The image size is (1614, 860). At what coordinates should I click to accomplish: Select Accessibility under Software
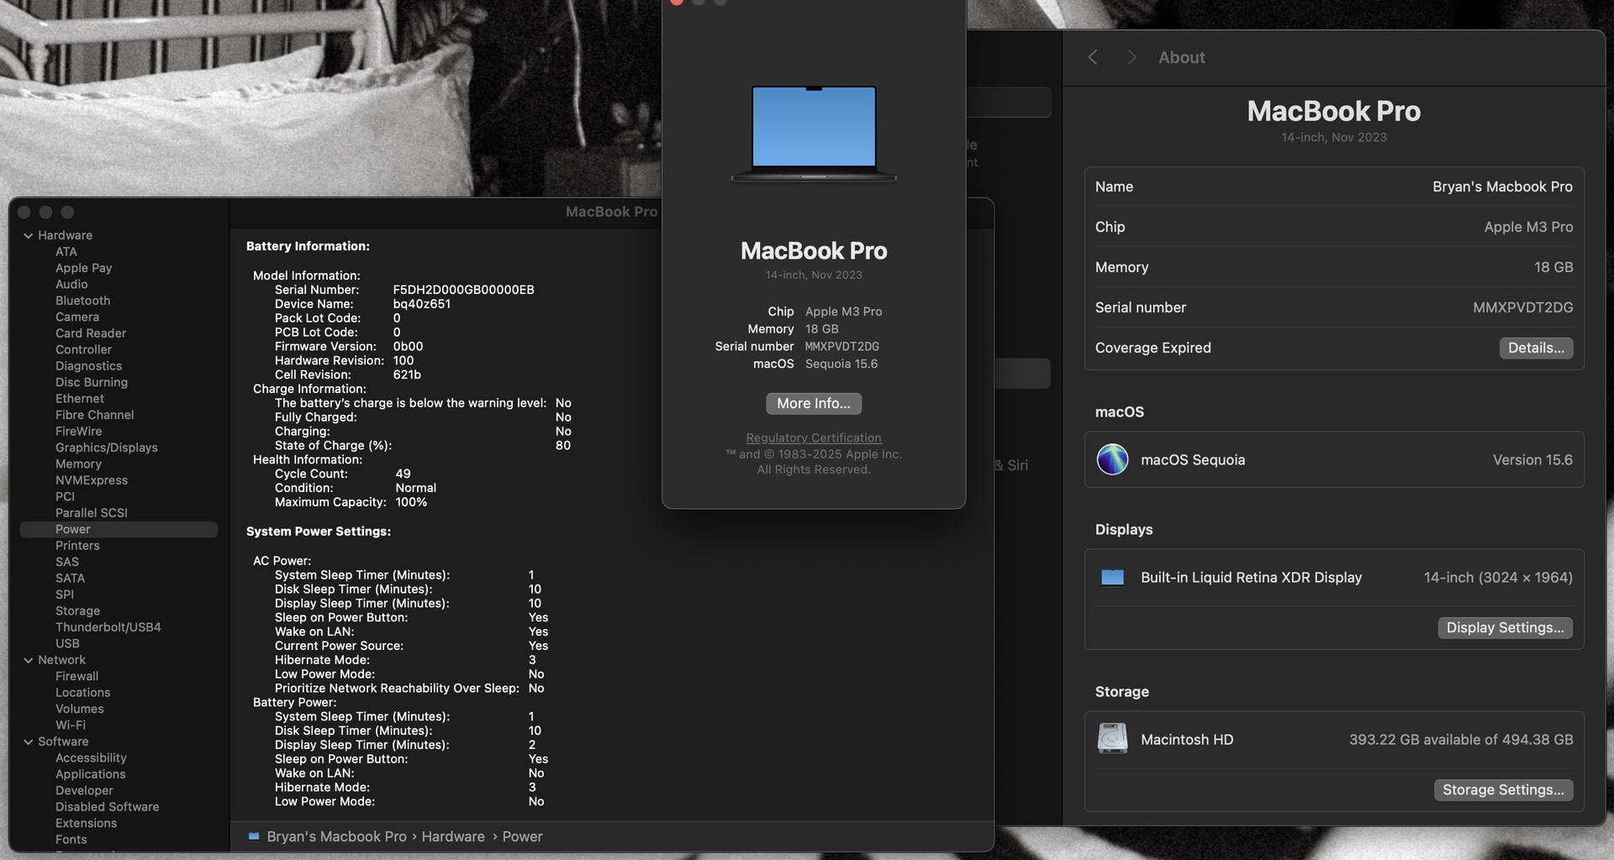click(91, 758)
